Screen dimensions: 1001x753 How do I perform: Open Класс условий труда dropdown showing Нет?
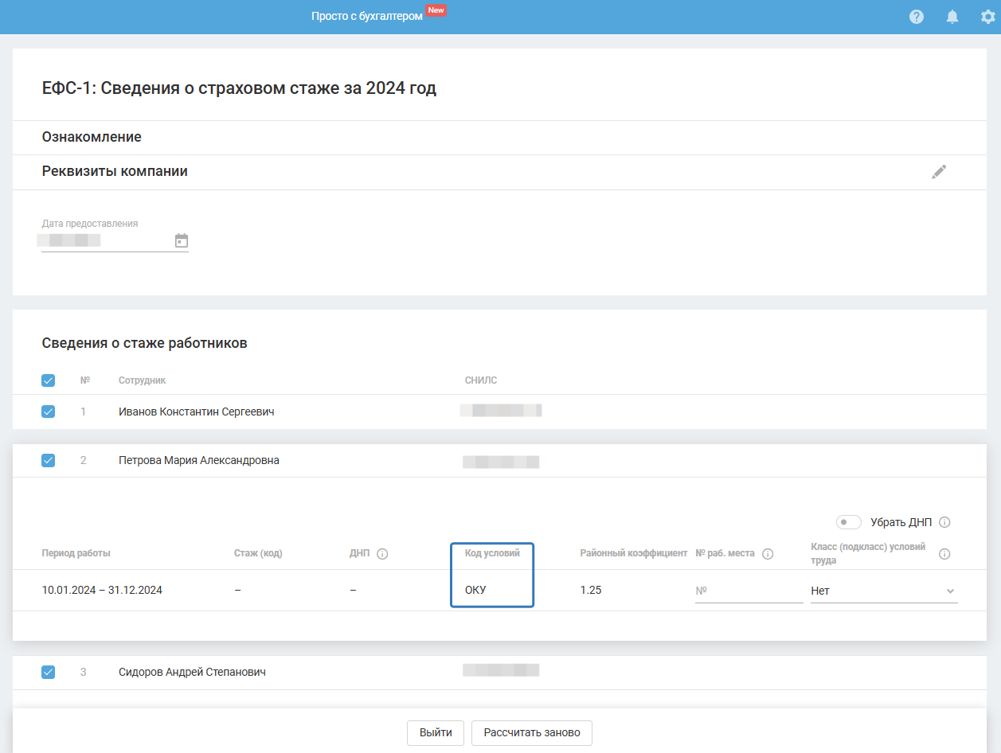(x=883, y=591)
